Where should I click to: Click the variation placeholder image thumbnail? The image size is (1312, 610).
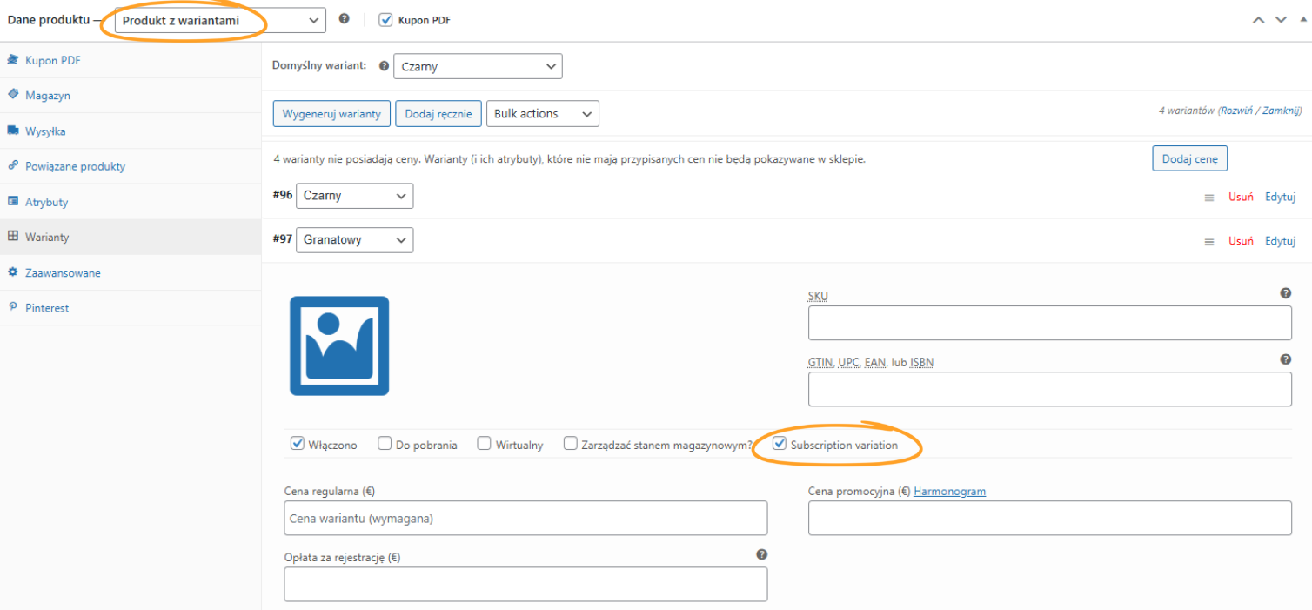point(338,345)
